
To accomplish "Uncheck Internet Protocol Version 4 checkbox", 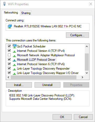I will coord(9,51).
